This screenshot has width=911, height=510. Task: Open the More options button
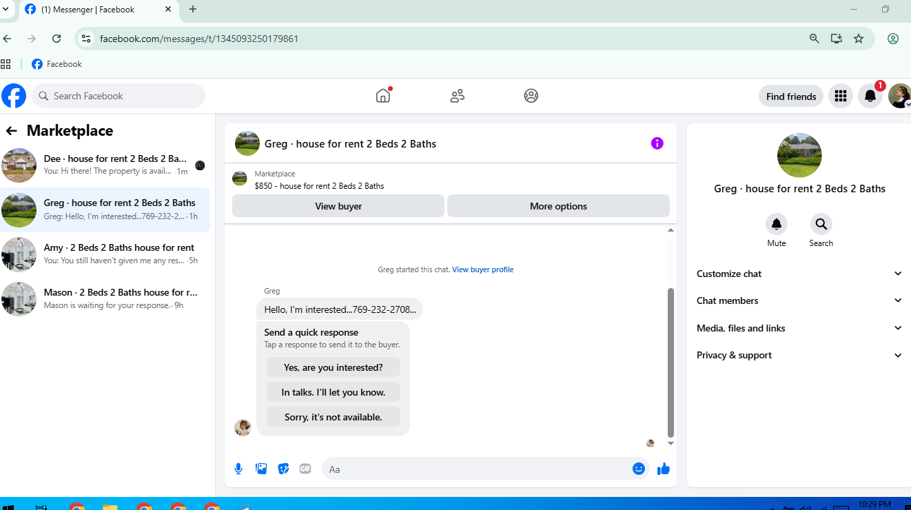tap(558, 206)
